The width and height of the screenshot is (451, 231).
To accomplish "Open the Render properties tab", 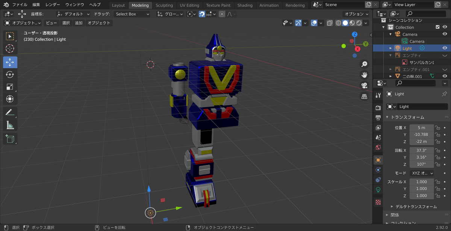I will (378, 108).
